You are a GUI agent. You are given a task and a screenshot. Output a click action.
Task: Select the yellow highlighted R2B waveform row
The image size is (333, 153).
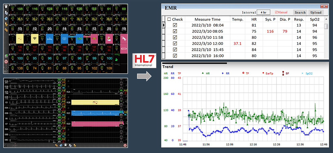click(95, 102)
